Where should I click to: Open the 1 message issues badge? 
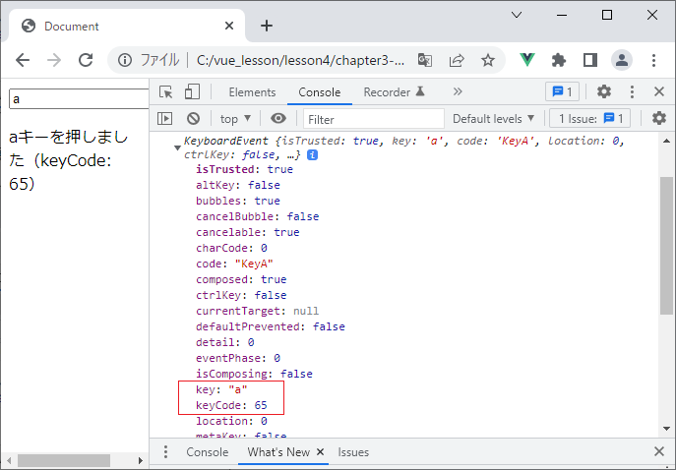562,91
